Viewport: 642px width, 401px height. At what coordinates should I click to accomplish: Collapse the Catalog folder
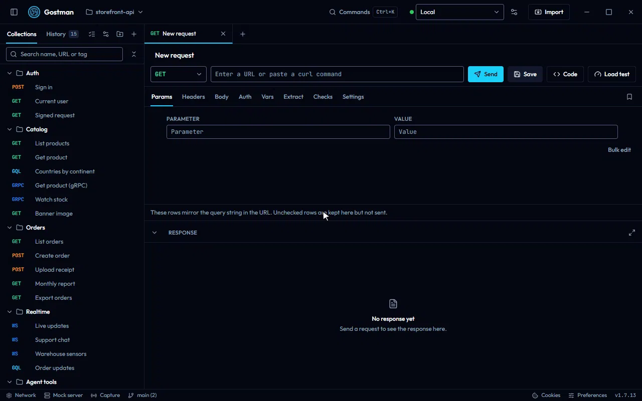click(x=10, y=129)
